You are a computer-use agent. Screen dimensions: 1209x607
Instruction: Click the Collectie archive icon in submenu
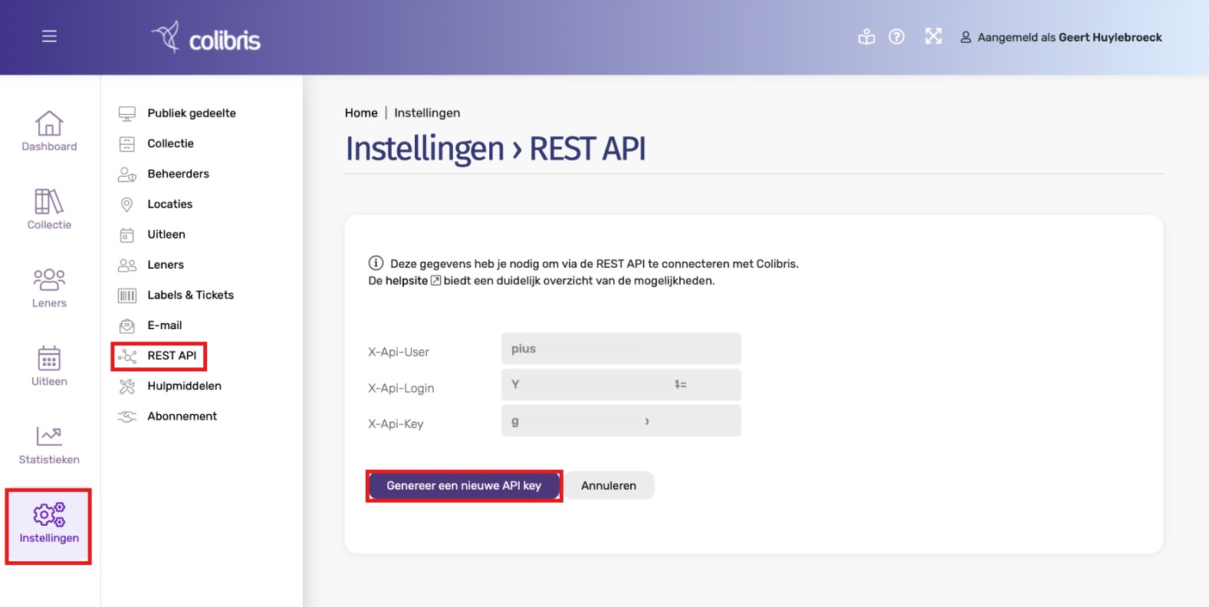pyautogui.click(x=127, y=144)
